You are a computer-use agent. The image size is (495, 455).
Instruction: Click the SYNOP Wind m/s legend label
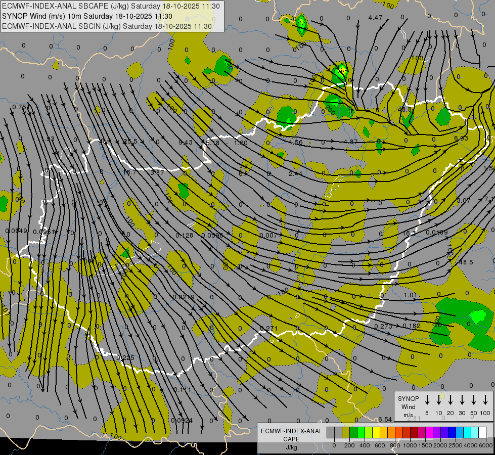click(x=408, y=406)
